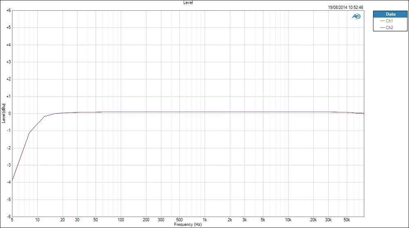Screen dimensions: 409x228
Task: Click the 20 frequency tick label
Action: click(x=63, y=220)
